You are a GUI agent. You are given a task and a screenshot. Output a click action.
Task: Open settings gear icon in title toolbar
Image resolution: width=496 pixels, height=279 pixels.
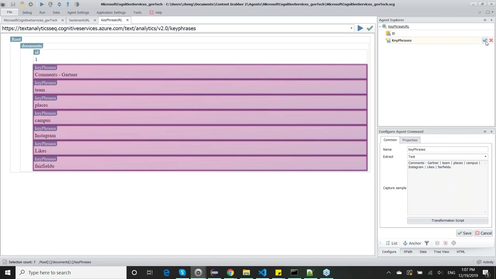[x=31, y=4]
